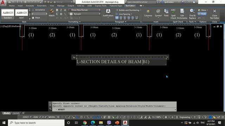Open the Express Tools ribbon tab
This screenshot has width=225, height=126.
[x=101, y=6]
